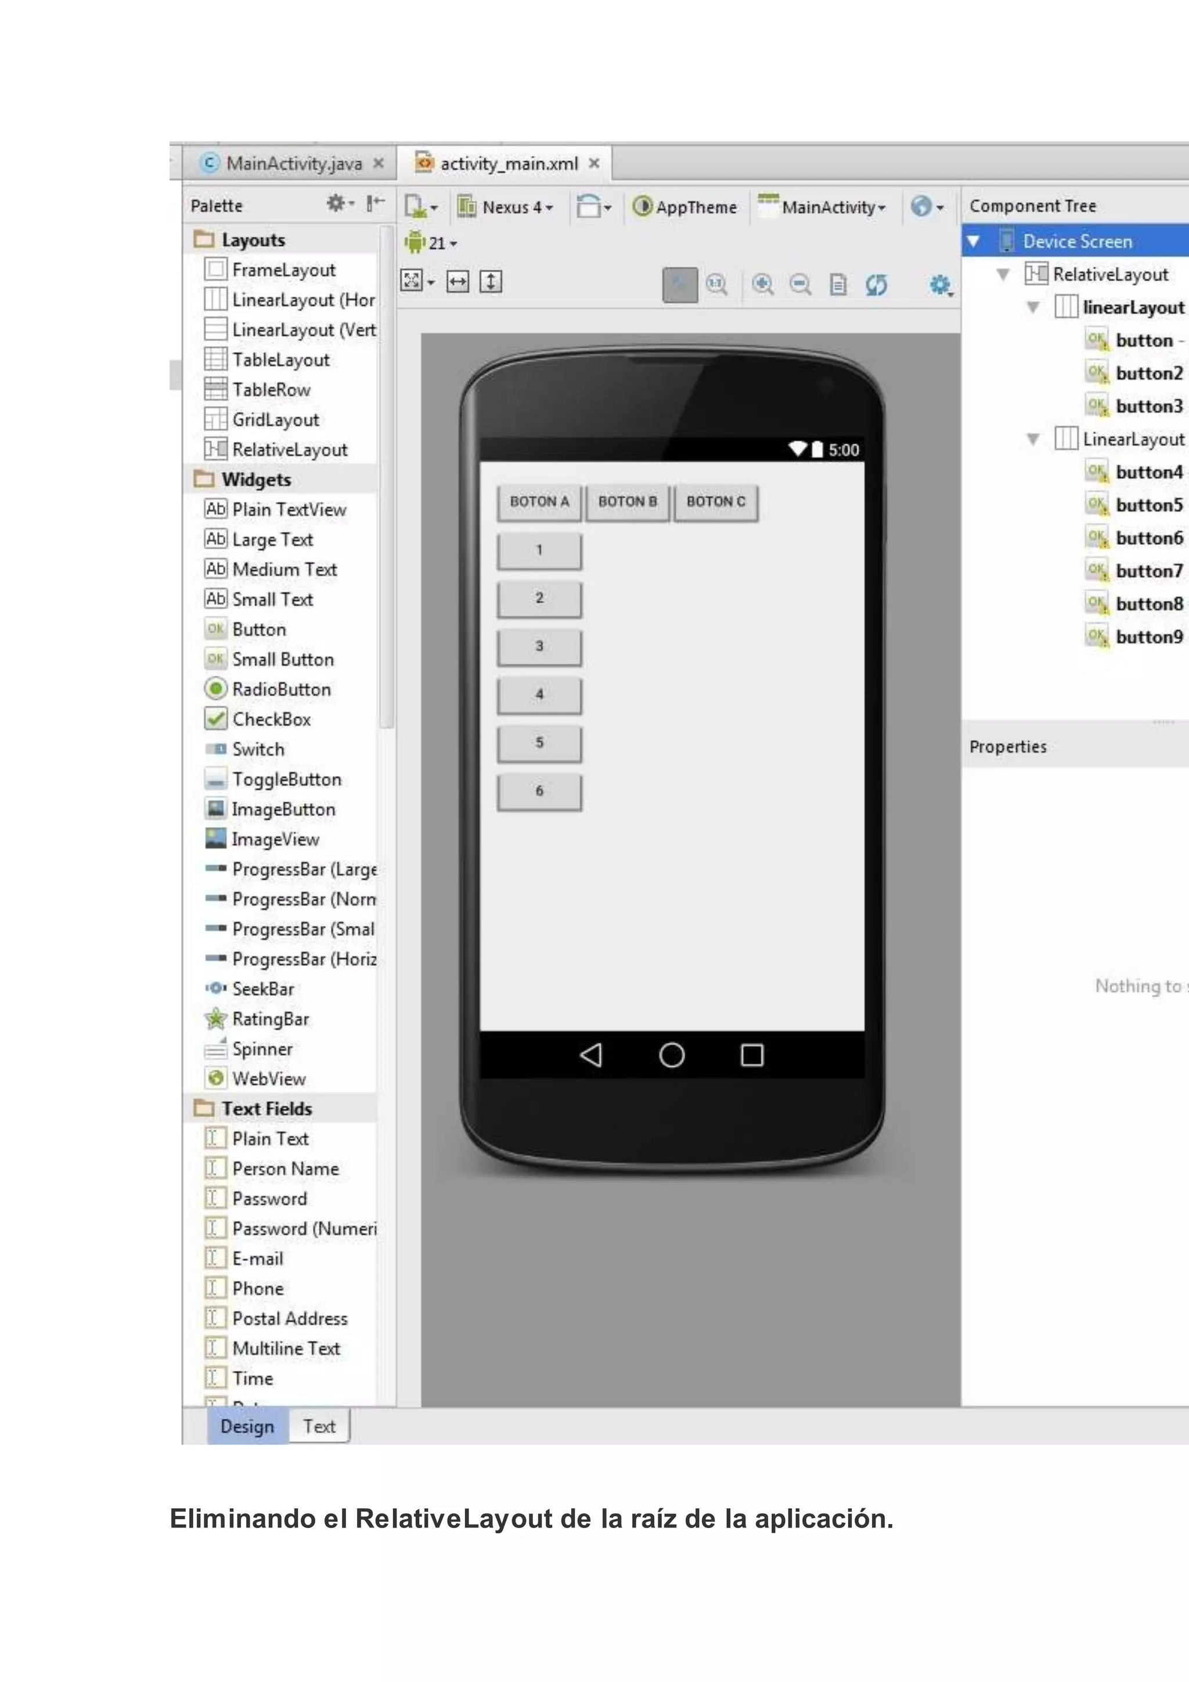This screenshot has height=1682, width=1189.
Task: Select the CheckBox widget in palette
Action: coord(271,720)
